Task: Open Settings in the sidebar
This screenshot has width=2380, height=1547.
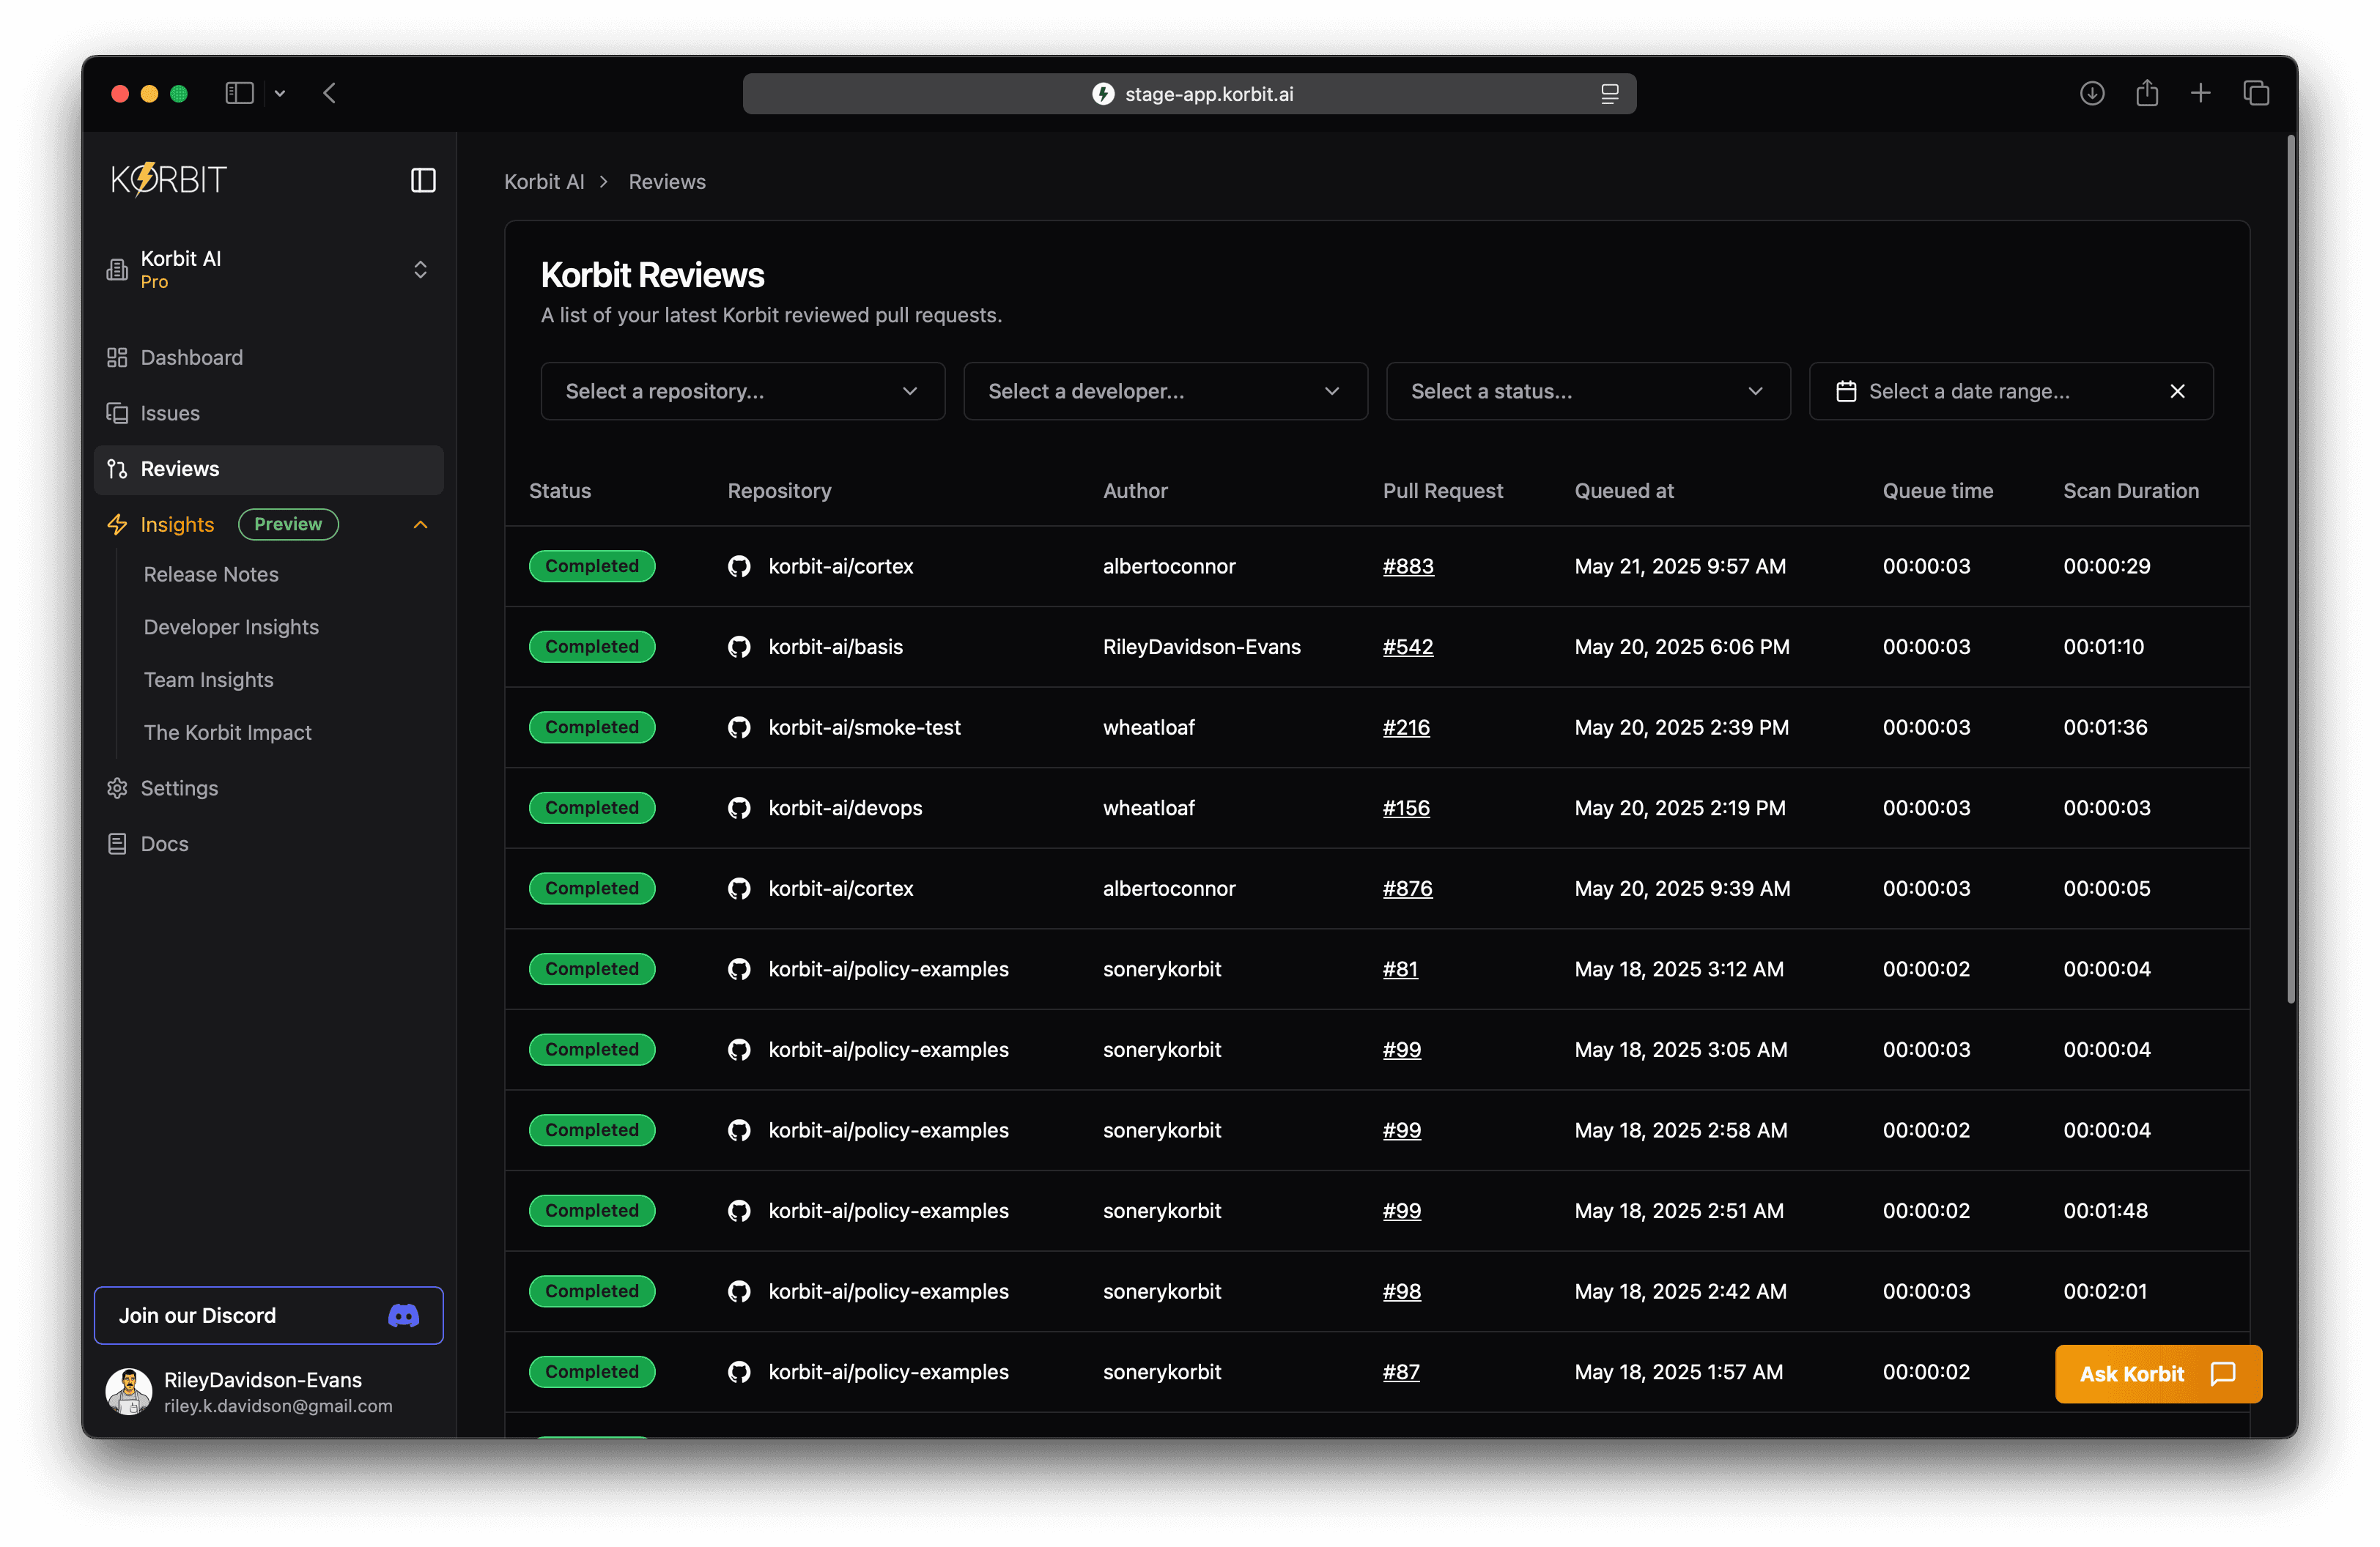Action: coord(269,787)
